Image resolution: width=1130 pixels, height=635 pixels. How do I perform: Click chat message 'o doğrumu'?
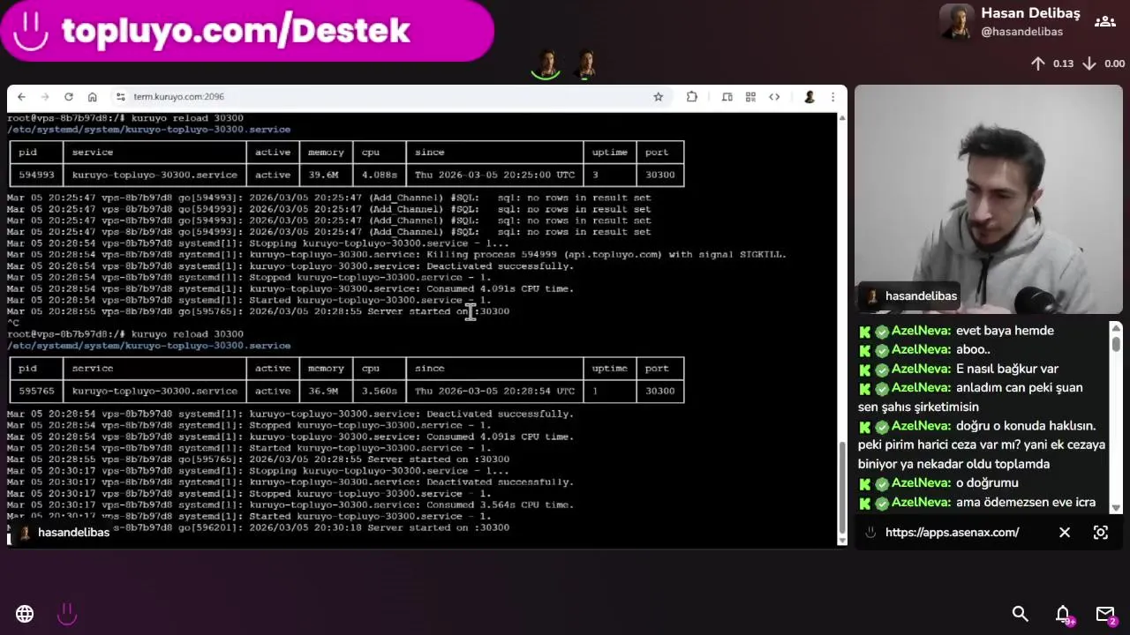(x=987, y=482)
